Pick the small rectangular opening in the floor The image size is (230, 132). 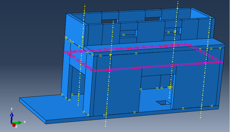[x=163, y=103]
